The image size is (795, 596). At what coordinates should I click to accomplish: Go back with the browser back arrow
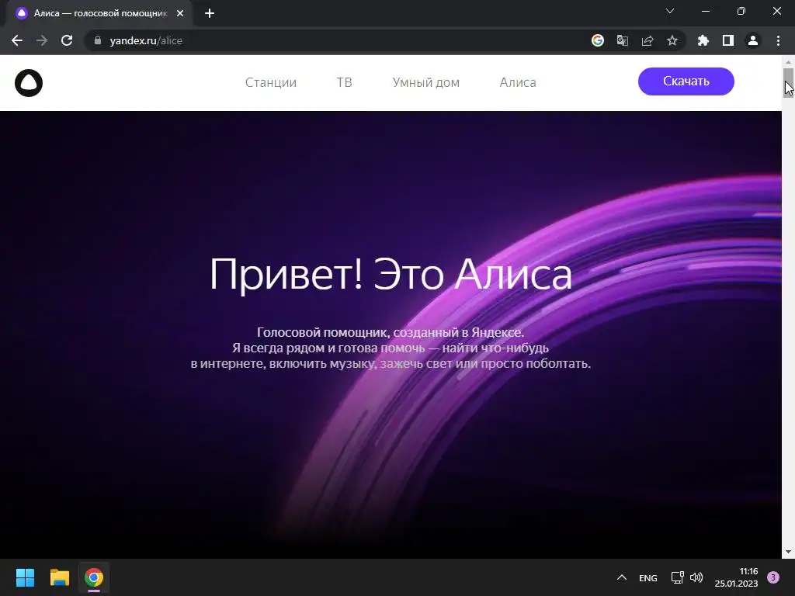(17, 40)
